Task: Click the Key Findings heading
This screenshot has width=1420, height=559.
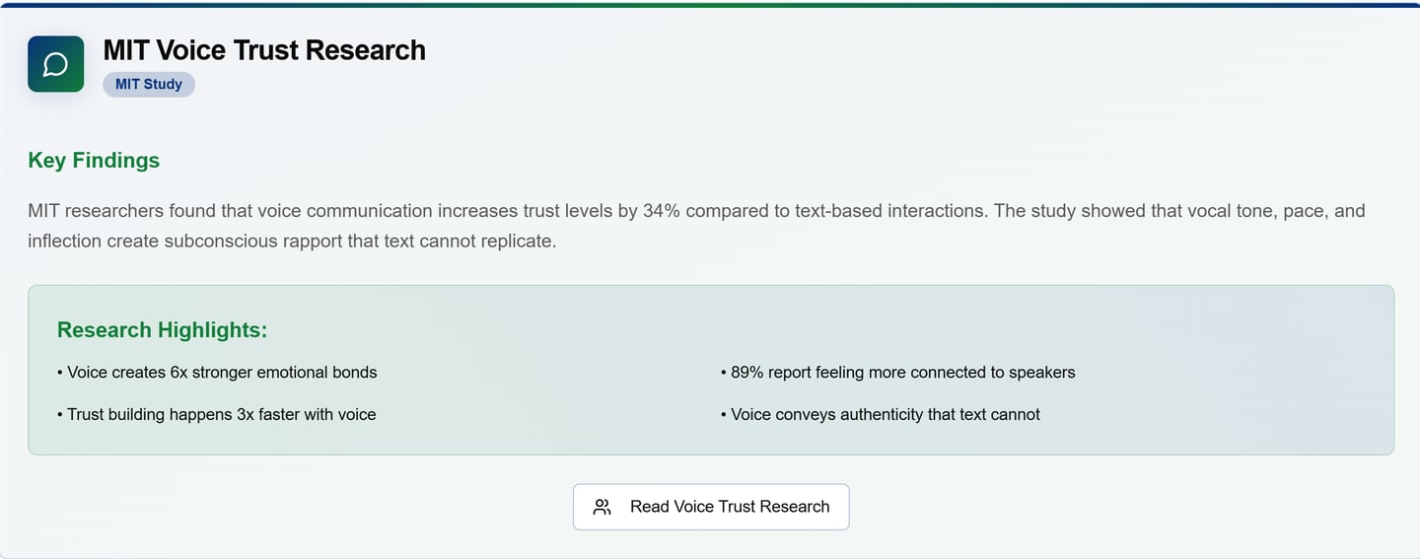Action: pos(94,161)
